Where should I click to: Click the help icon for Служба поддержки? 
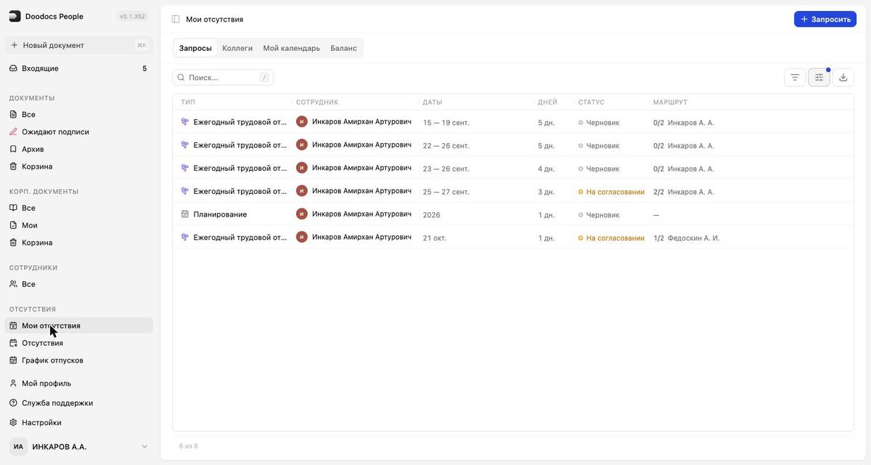point(13,403)
